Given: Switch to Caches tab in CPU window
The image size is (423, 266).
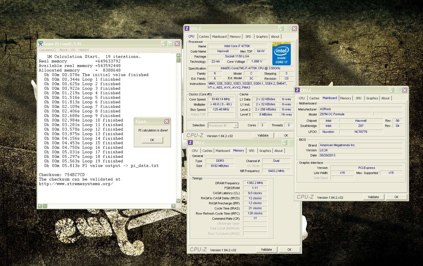Looking at the screenshot, I should click(x=204, y=37).
